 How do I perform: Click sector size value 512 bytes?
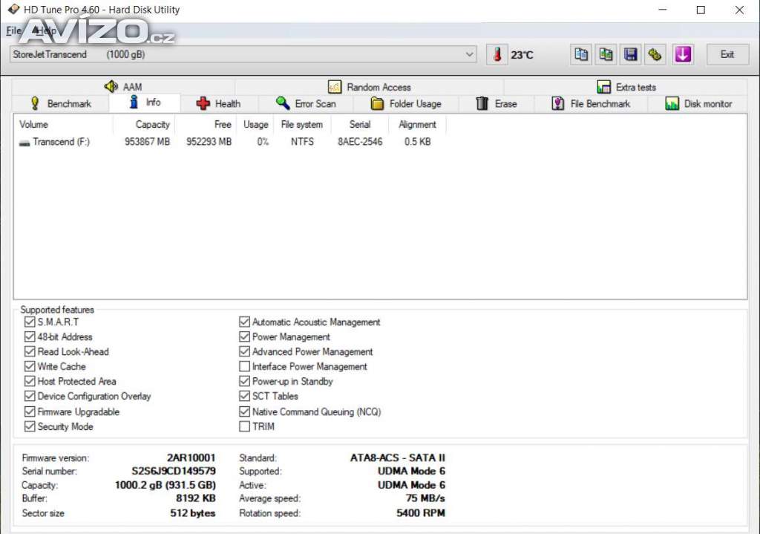193,513
